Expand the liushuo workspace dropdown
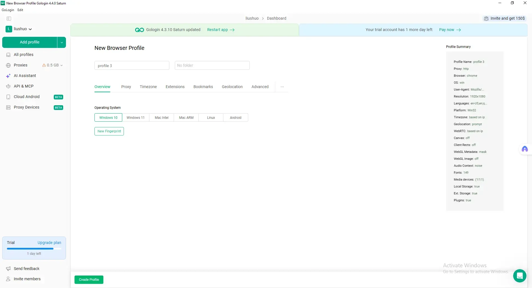 30,29
